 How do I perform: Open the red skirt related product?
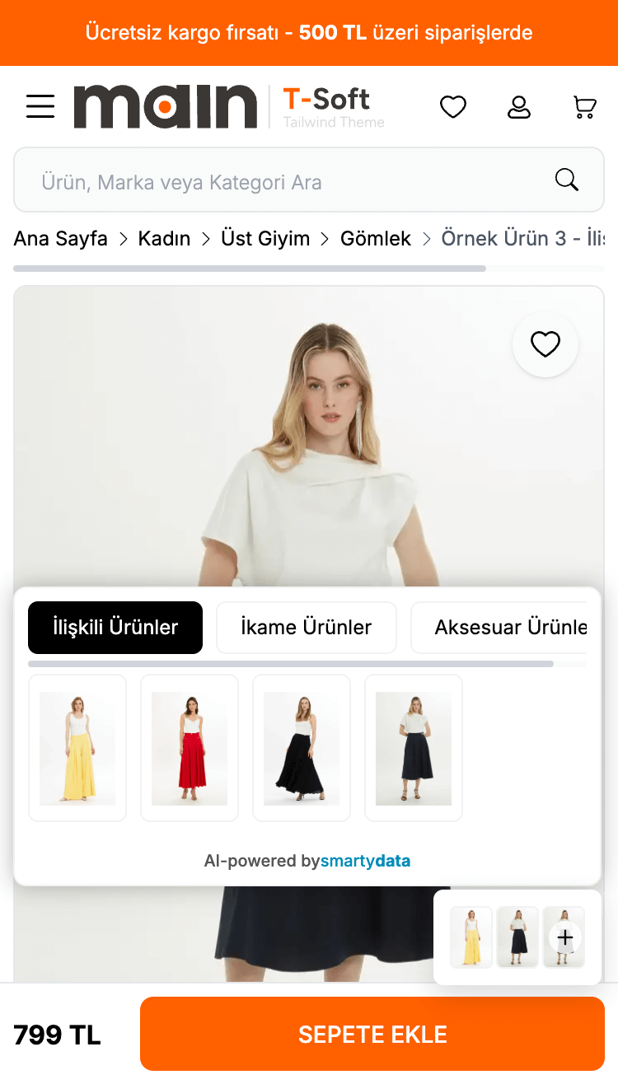[x=190, y=748]
